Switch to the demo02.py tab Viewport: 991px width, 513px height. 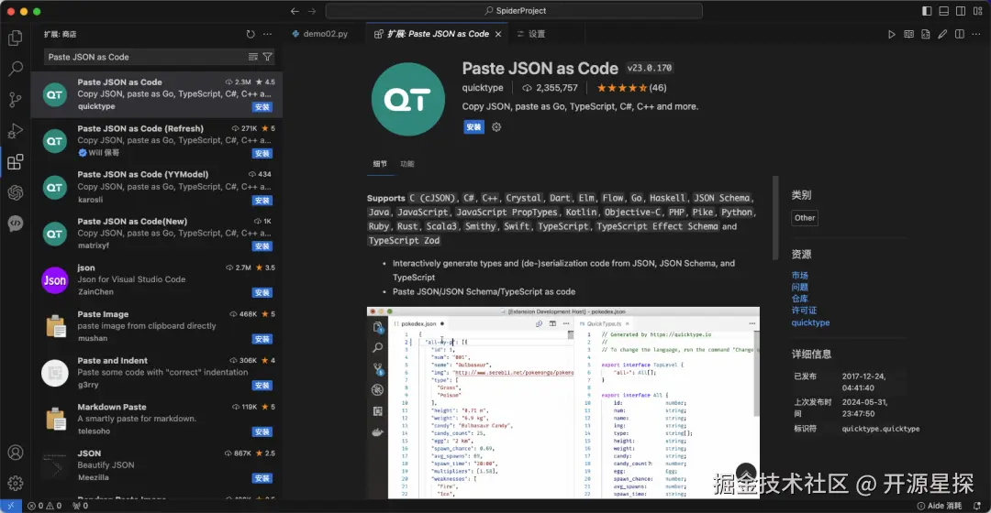pos(320,34)
